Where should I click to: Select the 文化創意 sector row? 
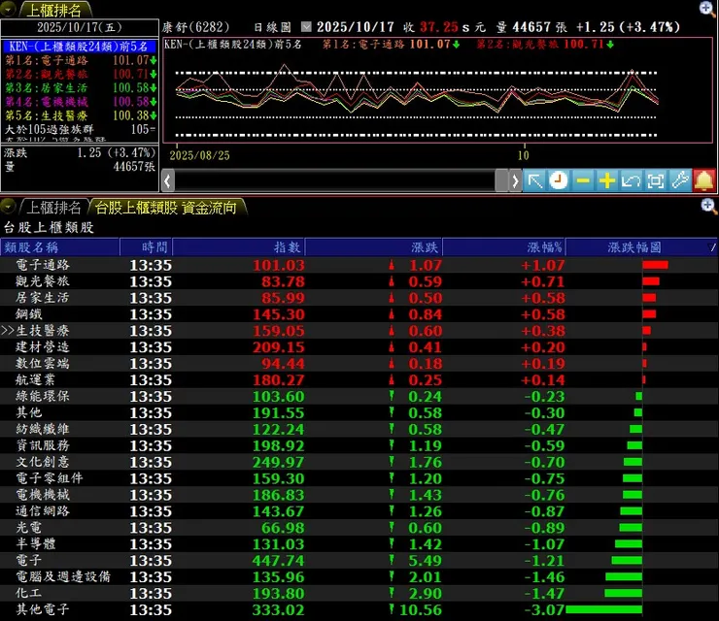(359, 462)
